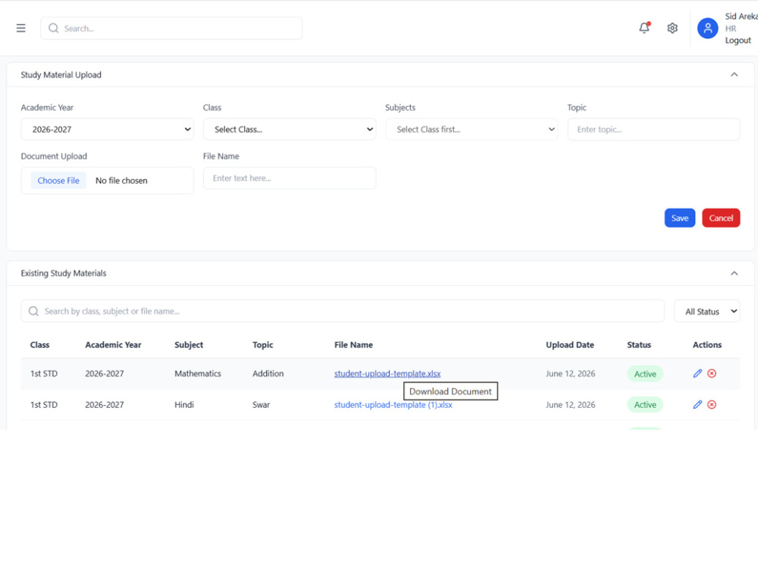Open the Academic Year dropdown
Screen dimensions: 758x568
(108, 129)
